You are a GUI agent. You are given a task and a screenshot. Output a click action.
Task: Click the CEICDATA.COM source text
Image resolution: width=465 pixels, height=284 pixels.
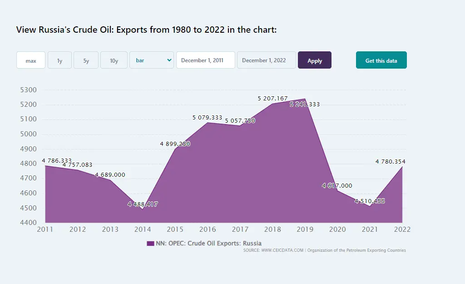point(273,250)
